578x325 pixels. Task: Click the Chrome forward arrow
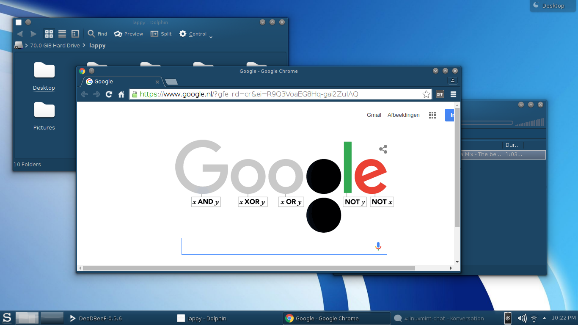[x=96, y=94]
